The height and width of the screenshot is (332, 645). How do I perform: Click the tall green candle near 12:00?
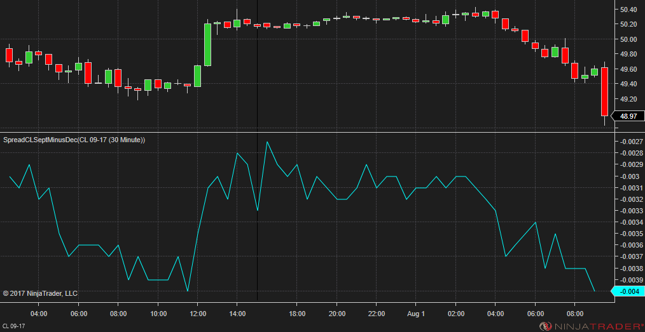click(x=207, y=44)
